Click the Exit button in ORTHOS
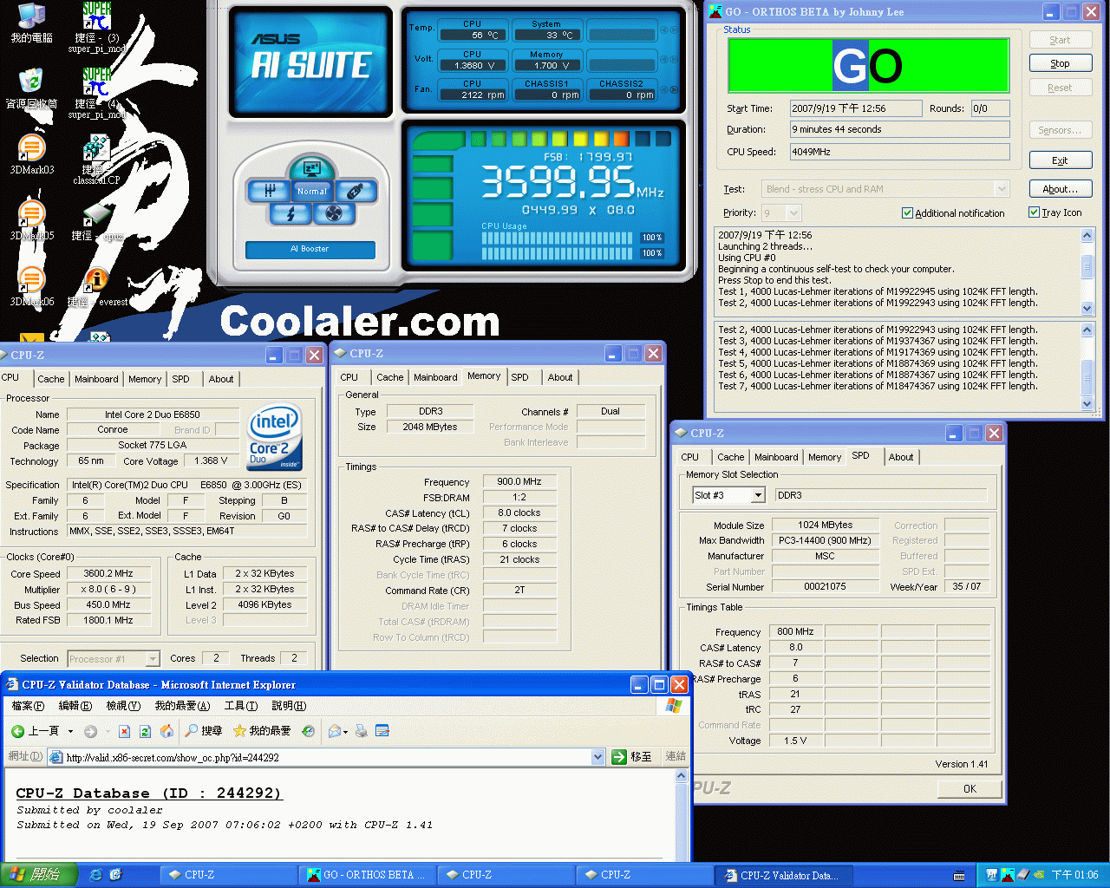Screen dimensions: 1110x888 (1060, 160)
